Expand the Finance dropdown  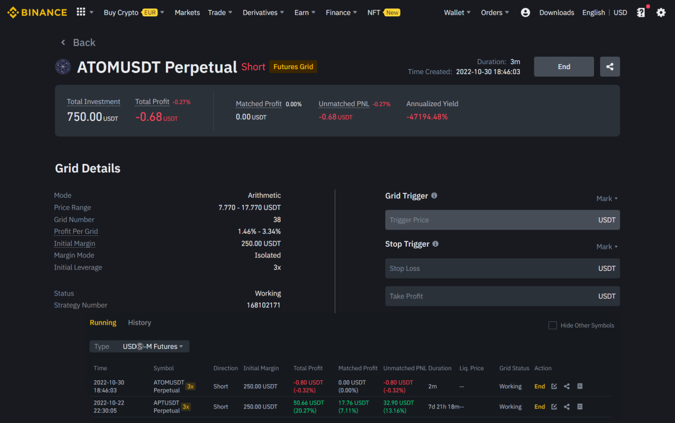tap(341, 12)
